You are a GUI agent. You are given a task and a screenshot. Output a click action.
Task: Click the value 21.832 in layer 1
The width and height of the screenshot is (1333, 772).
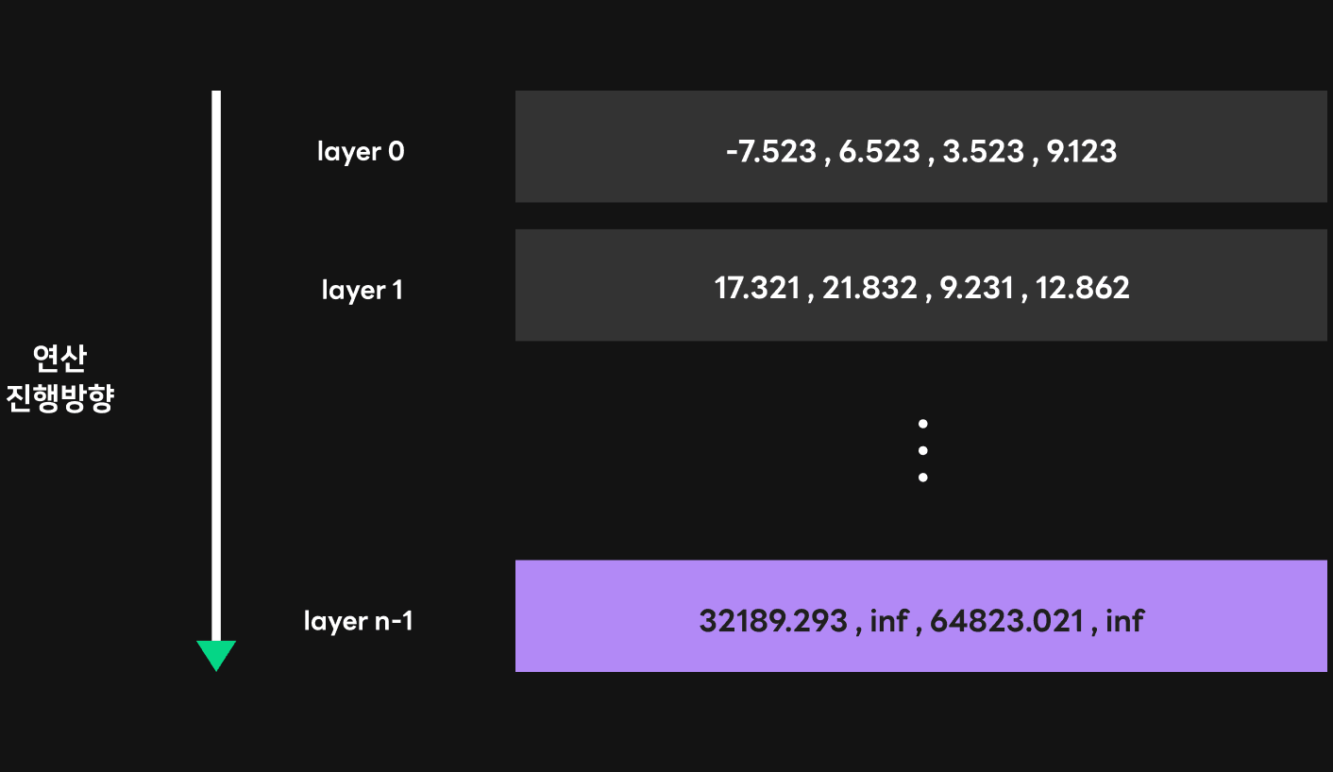pyautogui.click(x=869, y=288)
